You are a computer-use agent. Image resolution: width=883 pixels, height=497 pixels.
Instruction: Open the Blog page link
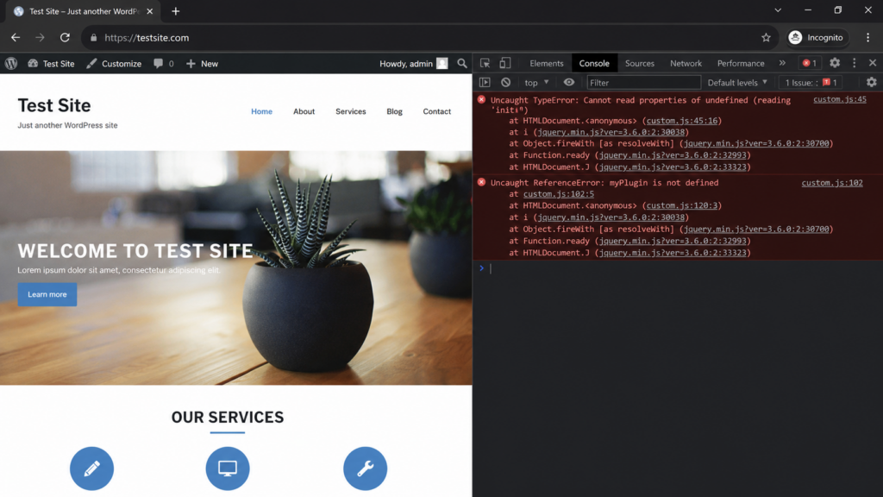(x=394, y=111)
